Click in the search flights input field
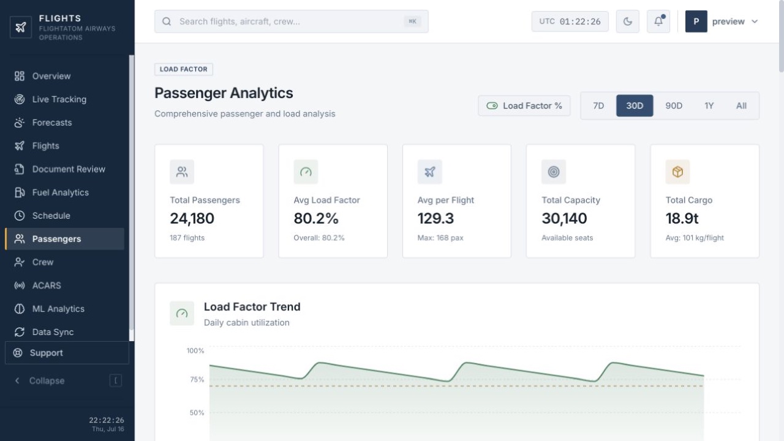Viewport: 784px width, 441px height. pos(292,21)
